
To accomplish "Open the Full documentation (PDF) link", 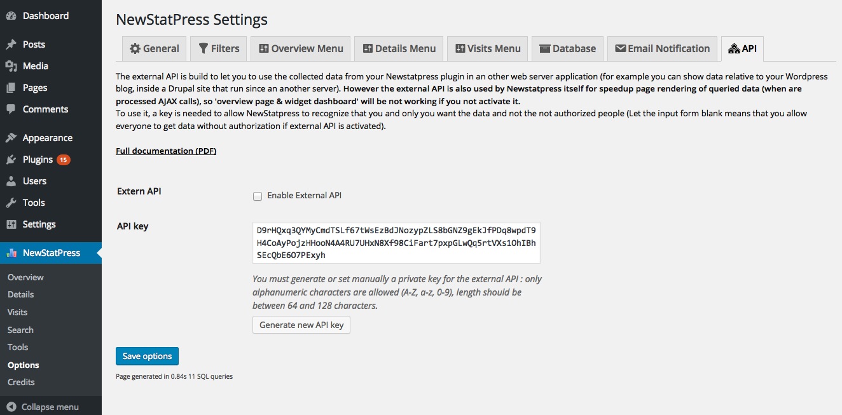I will tap(166, 151).
